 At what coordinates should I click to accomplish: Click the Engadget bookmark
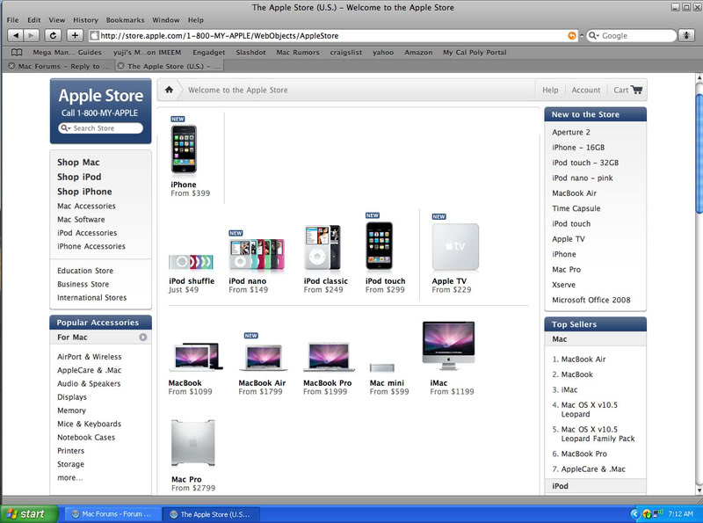tap(209, 53)
